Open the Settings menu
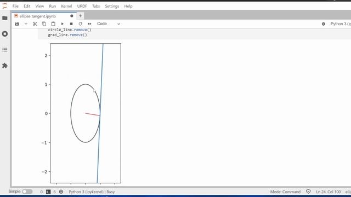The height and width of the screenshot is (197, 351). (x=112, y=6)
